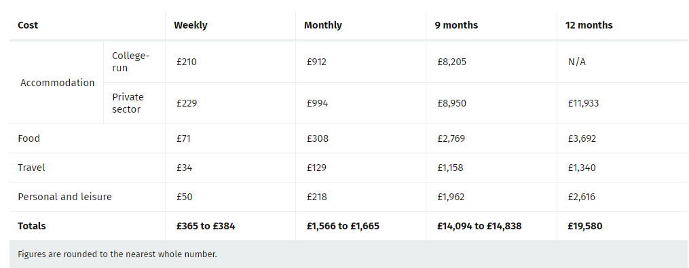Image resolution: width=689 pixels, height=268 pixels.
Task: Select the Travel row label
Action: [x=31, y=168]
